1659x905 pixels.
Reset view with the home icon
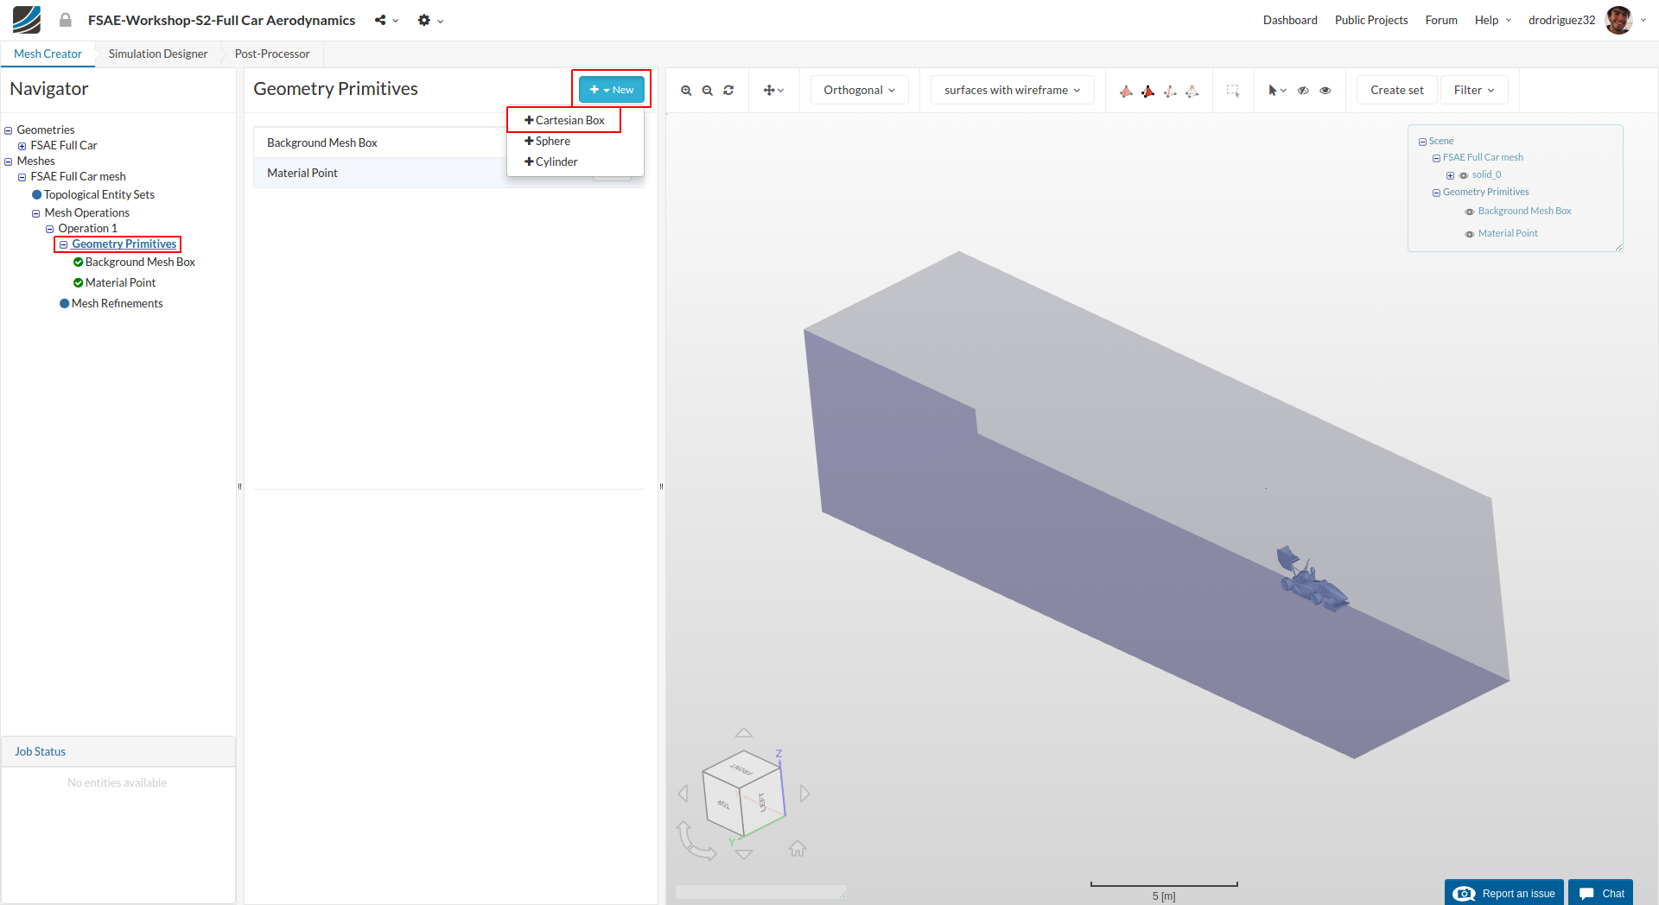click(x=798, y=849)
